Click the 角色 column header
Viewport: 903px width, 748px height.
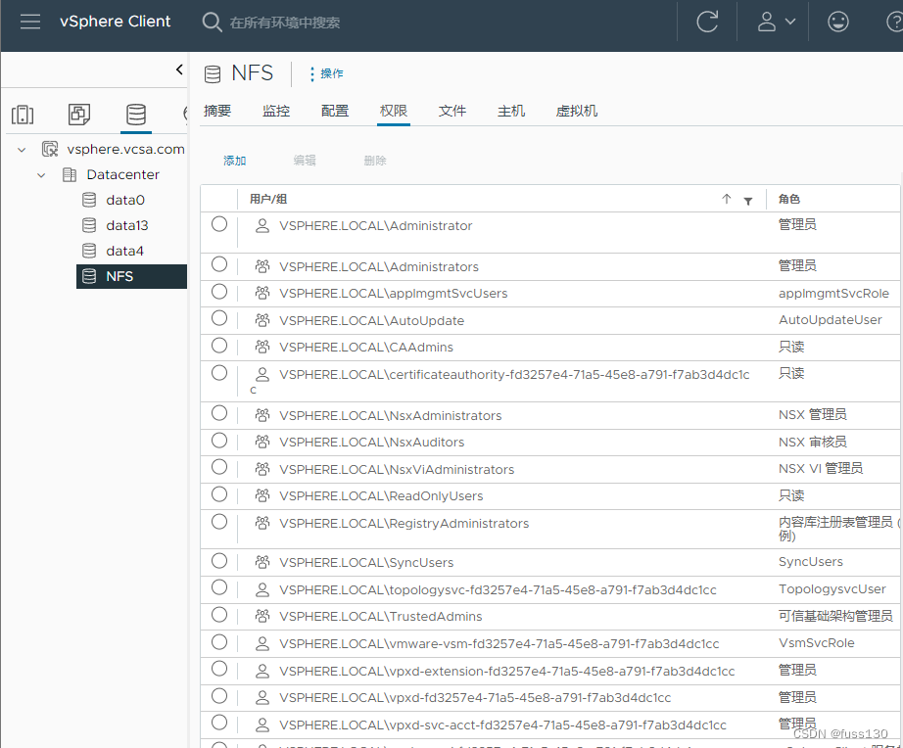coord(789,199)
